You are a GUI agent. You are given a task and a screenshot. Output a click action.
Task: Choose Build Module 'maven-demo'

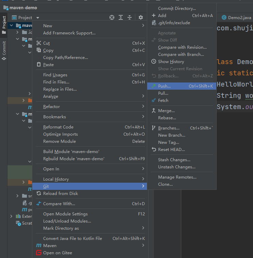click(90, 151)
